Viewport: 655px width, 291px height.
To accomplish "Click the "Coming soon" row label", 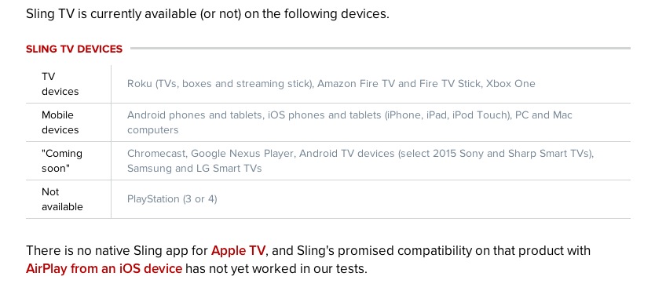I will pyautogui.click(x=62, y=161).
